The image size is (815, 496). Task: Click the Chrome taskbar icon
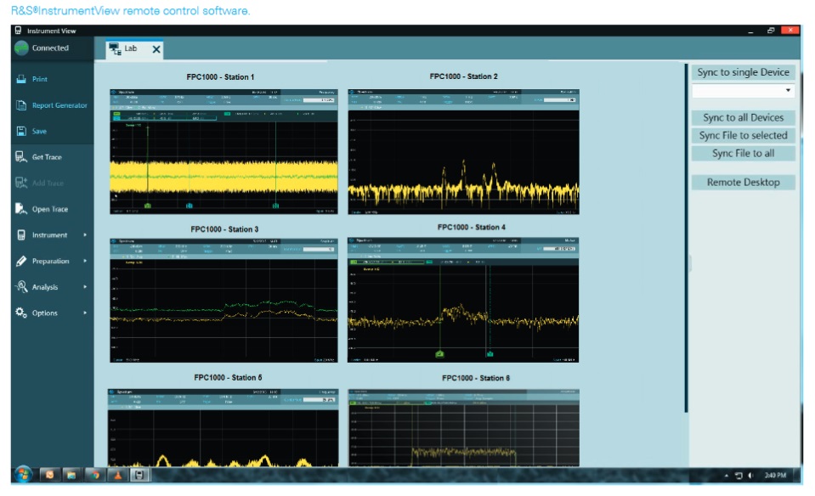coord(94,474)
